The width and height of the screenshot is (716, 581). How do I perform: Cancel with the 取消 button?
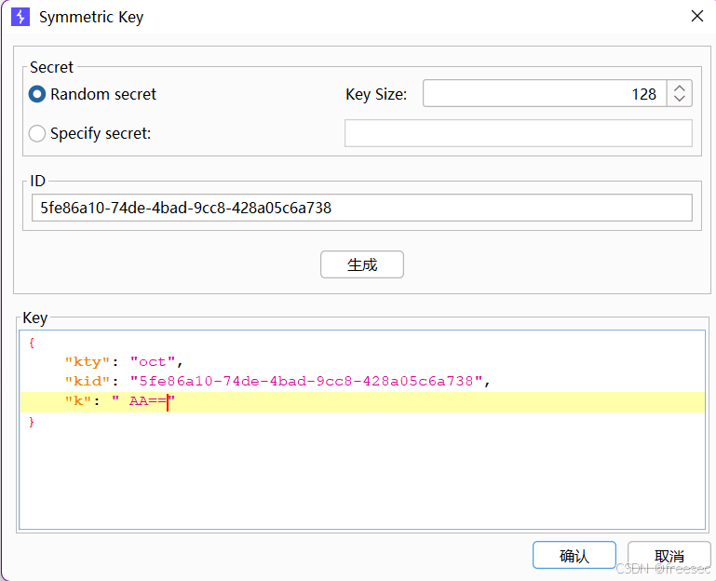(x=669, y=556)
